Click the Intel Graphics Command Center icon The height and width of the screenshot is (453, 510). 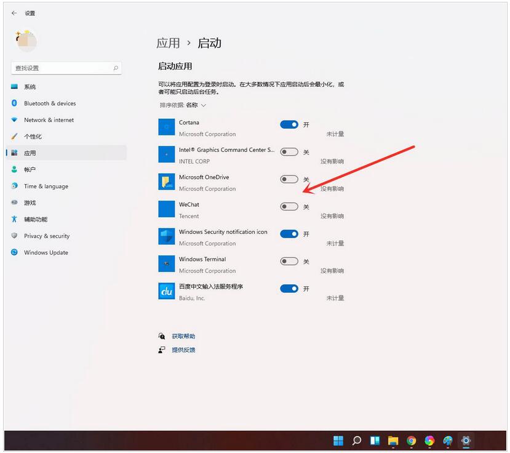167,154
